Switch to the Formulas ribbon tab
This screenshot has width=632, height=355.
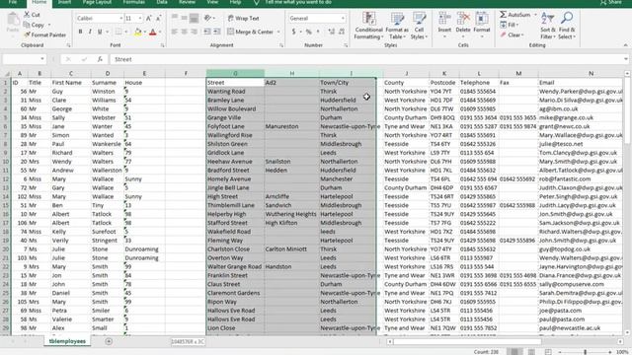[x=134, y=2]
